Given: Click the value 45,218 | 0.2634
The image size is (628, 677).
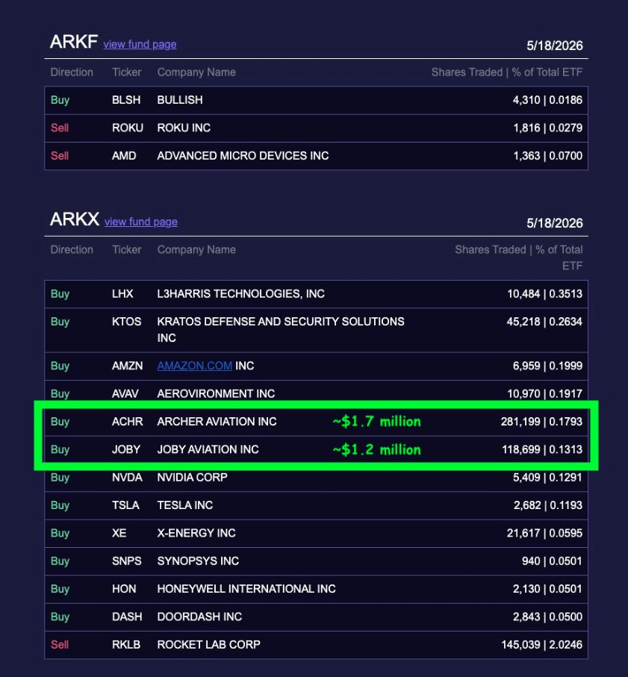Looking at the screenshot, I should pos(544,322).
